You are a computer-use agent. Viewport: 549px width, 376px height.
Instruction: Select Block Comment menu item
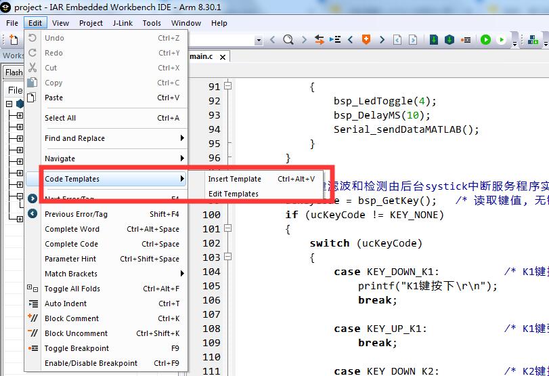click(106, 318)
